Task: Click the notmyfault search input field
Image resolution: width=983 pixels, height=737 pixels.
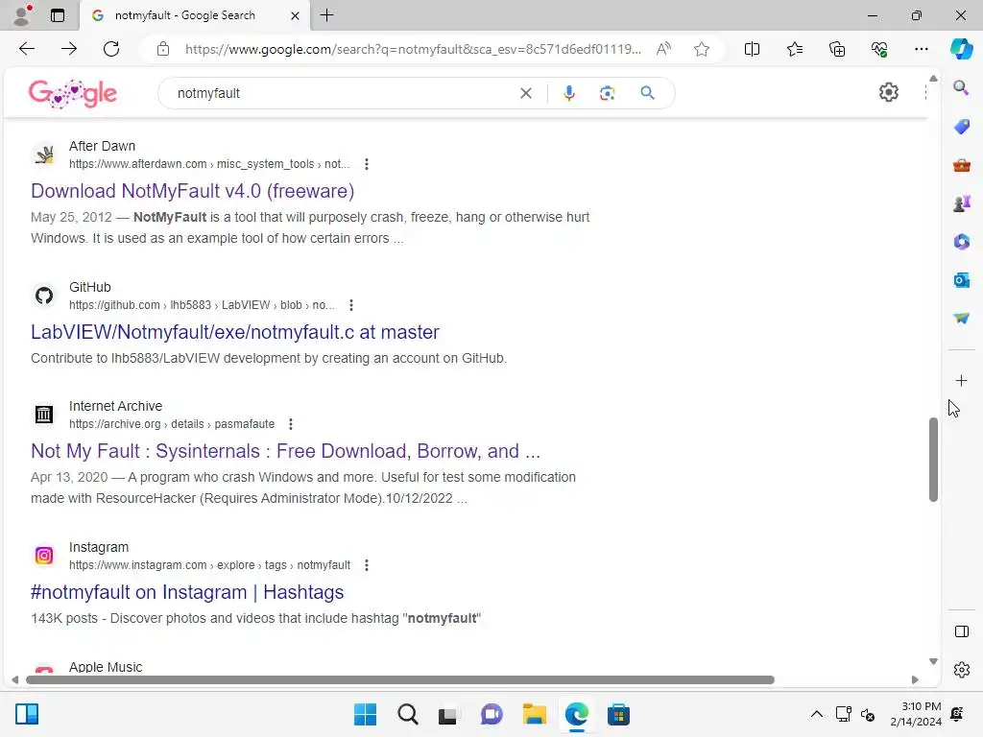Action: click(x=345, y=93)
